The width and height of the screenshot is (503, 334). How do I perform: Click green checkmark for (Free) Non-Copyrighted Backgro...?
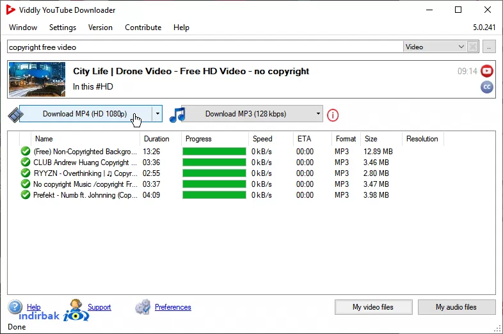pos(26,151)
